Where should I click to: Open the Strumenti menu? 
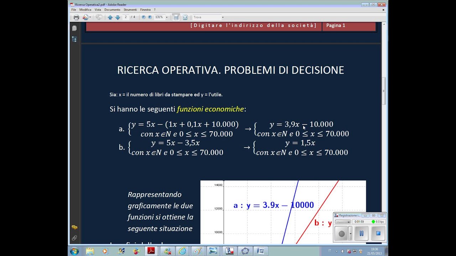(x=130, y=10)
